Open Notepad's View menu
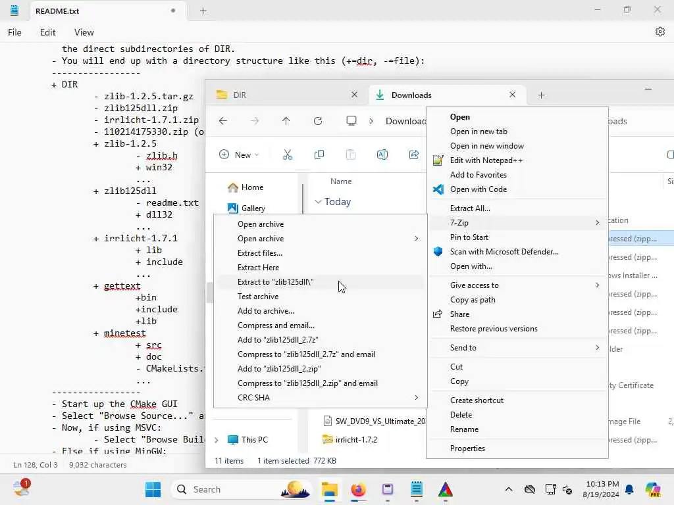The image size is (674, 505). point(84,32)
